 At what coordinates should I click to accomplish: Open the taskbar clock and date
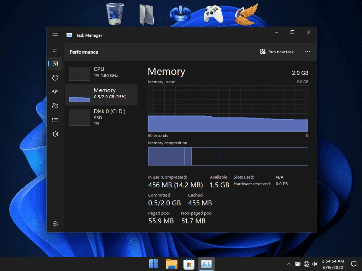coord(333,264)
